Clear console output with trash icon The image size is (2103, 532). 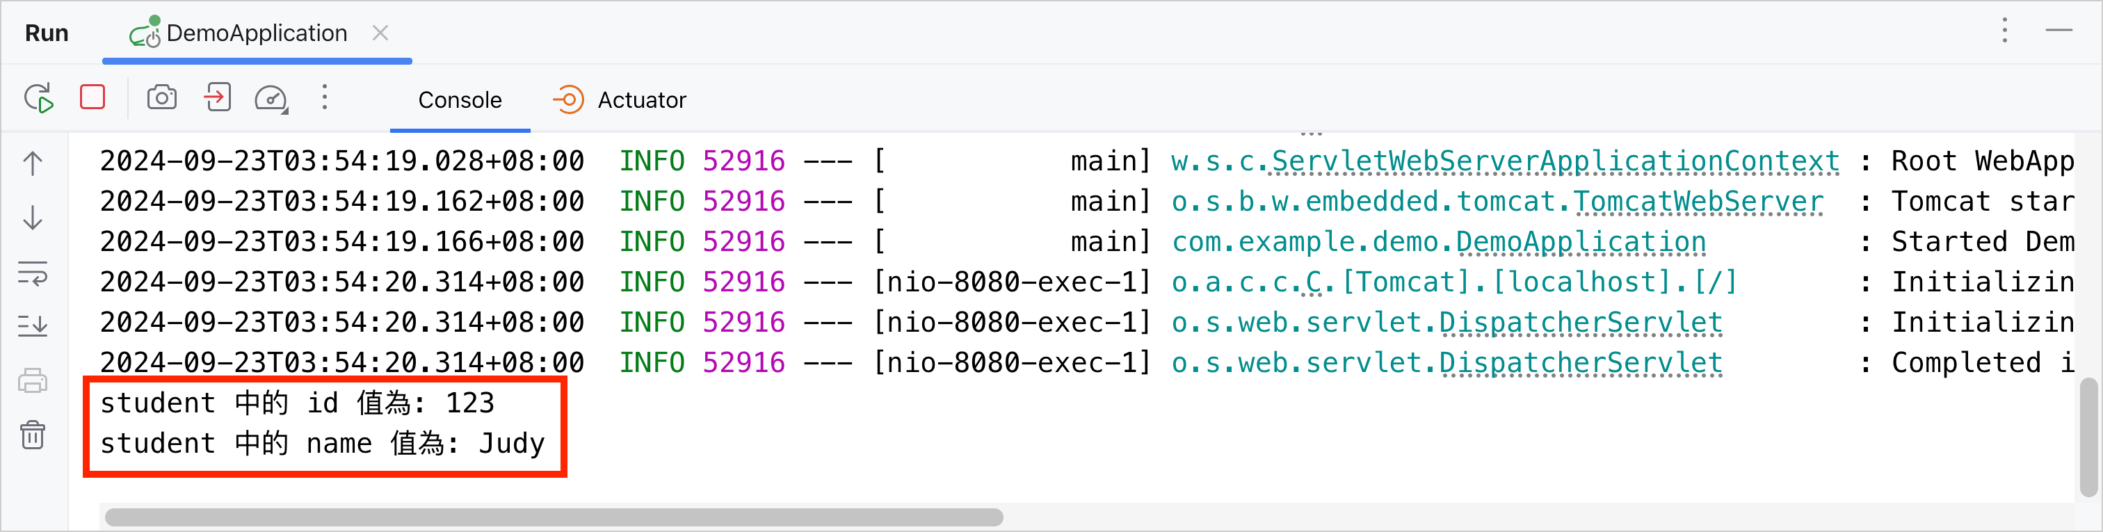coord(33,435)
